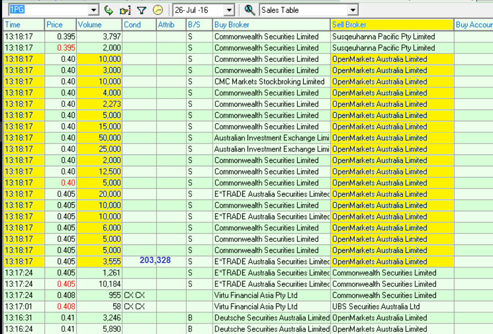Click the magnifying glass search icon
The image size is (493, 334).
point(250,10)
